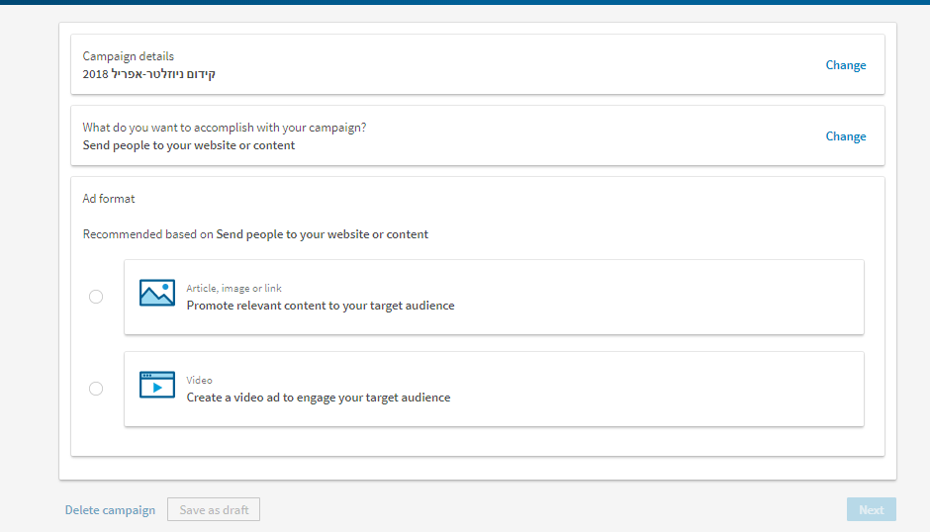Click the 'Recommended based on' text line
930x532 pixels.
point(255,234)
